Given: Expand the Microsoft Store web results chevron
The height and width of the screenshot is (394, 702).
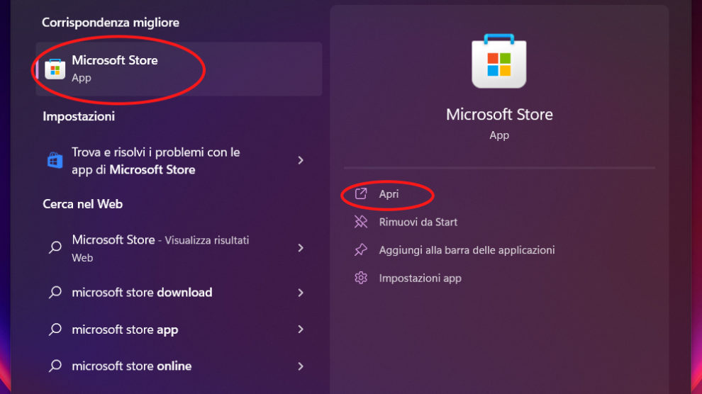Looking at the screenshot, I should [x=301, y=248].
